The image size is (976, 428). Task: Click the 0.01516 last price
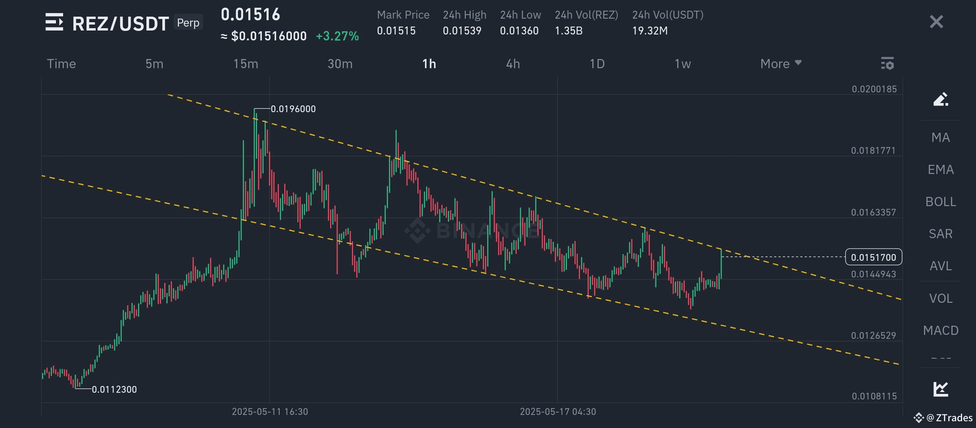tap(250, 15)
